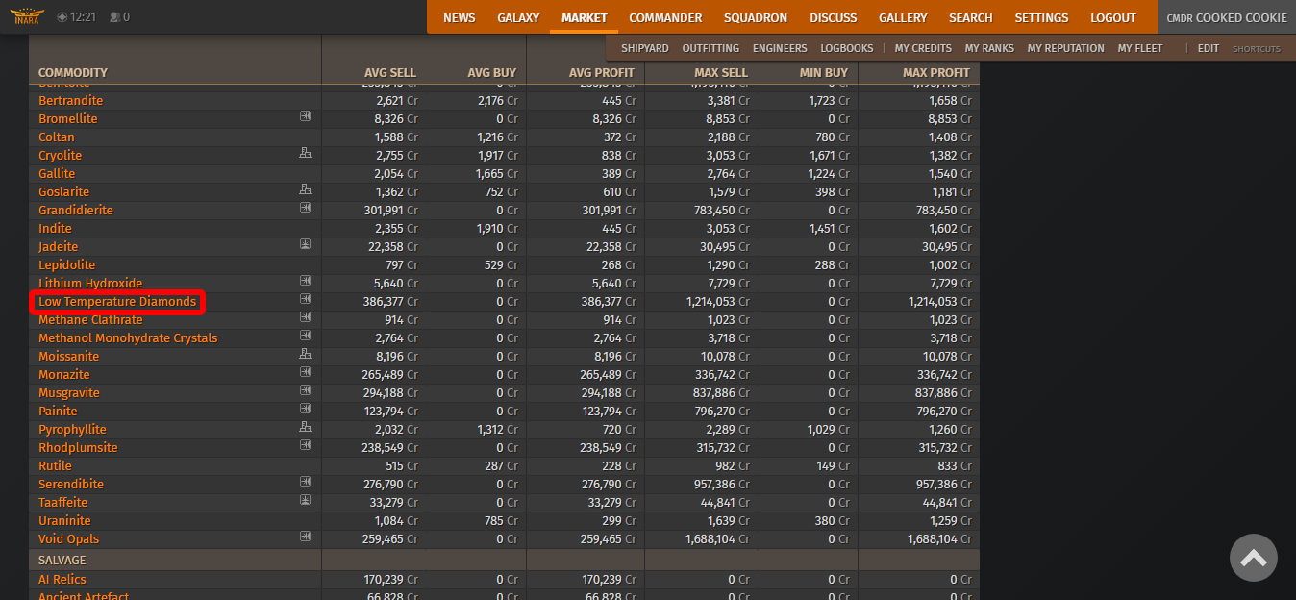Click the mining icon in Methane Clathrate row
The height and width of the screenshot is (600, 1296).
click(x=306, y=318)
